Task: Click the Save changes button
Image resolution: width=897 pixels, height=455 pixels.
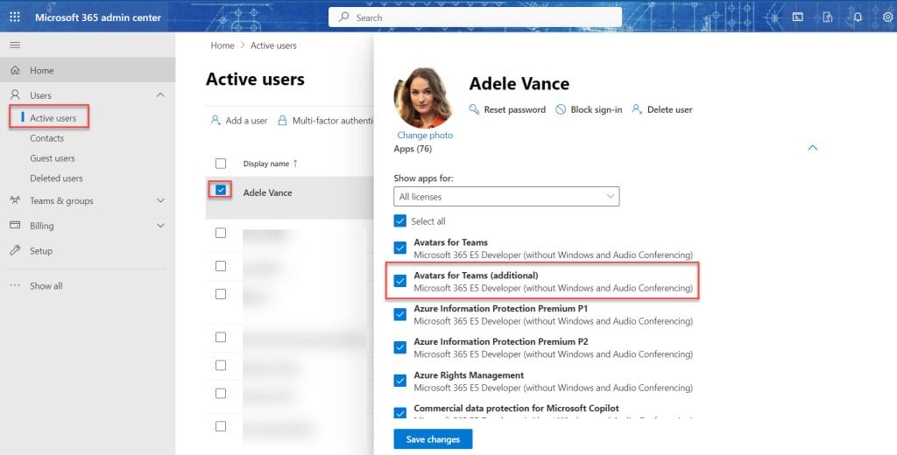Action: (x=433, y=439)
